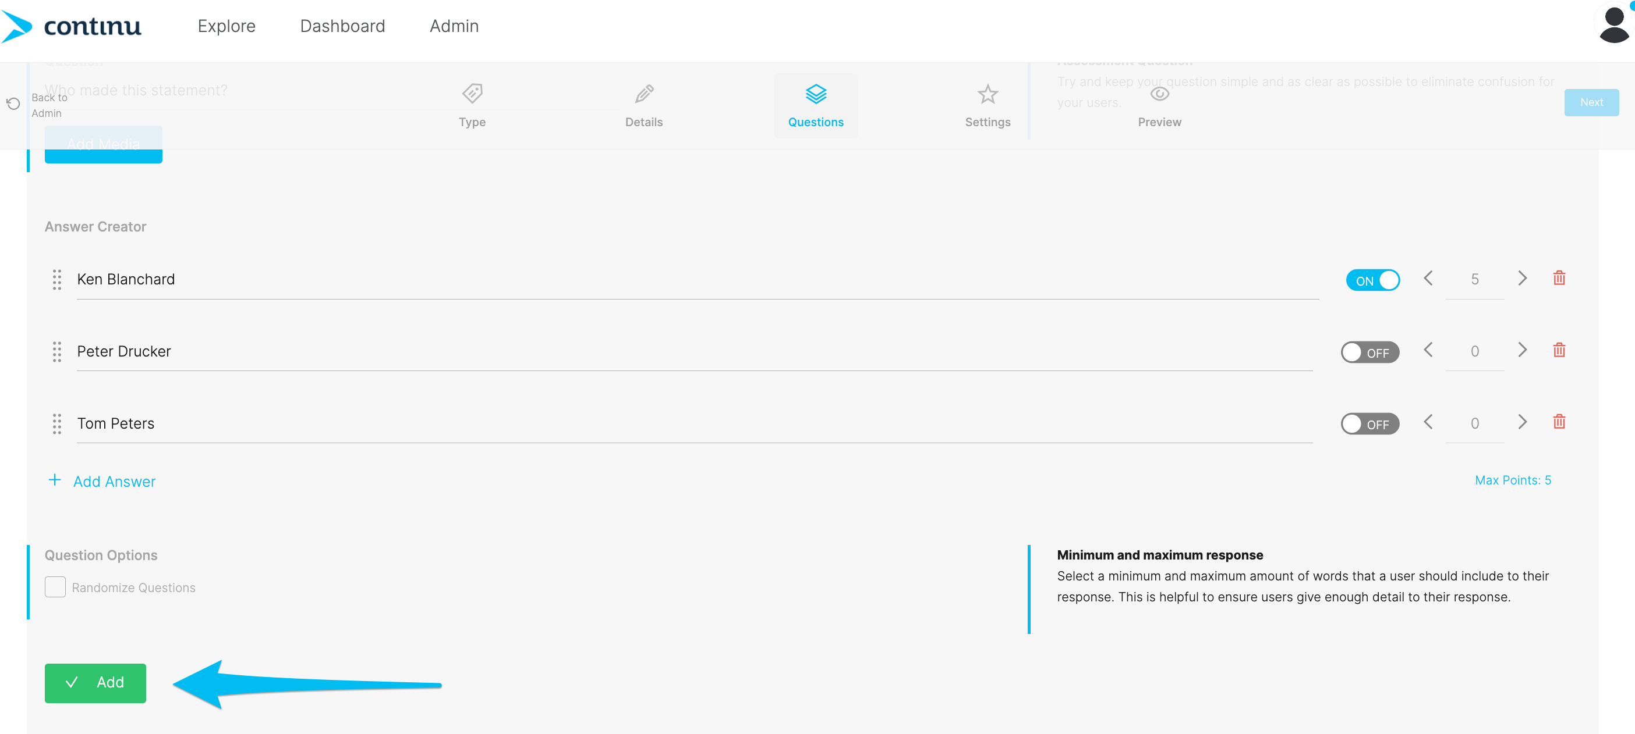The image size is (1635, 734).
Task: Select the Questions layers icon
Action: [816, 94]
